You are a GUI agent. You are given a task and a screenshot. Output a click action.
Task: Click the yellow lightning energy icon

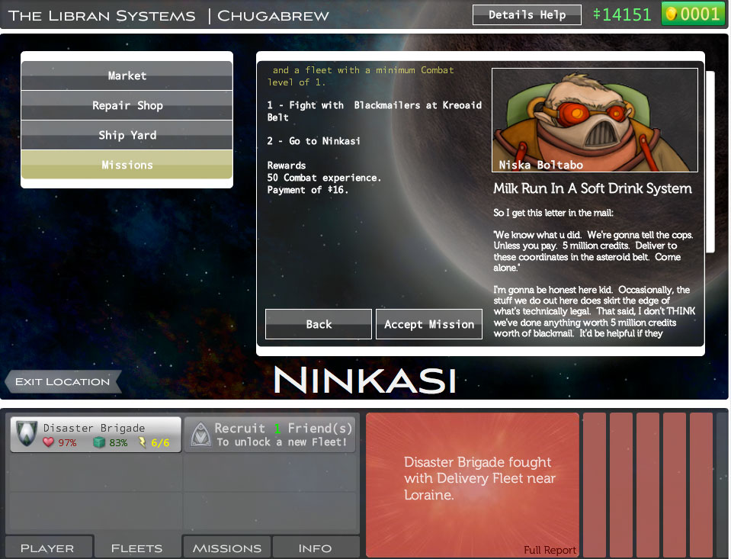pyautogui.click(x=142, y=442)
